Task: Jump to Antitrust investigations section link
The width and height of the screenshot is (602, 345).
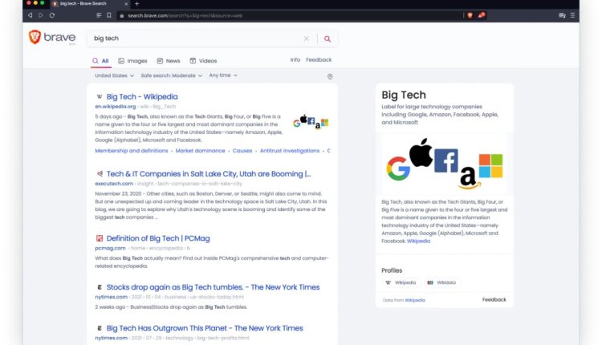Action: click(x=290, y=151)
